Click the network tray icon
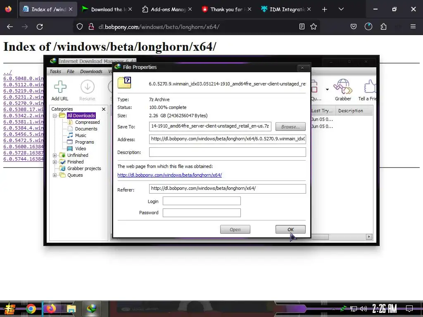423x317 pixels. click(x=354, y=309)
